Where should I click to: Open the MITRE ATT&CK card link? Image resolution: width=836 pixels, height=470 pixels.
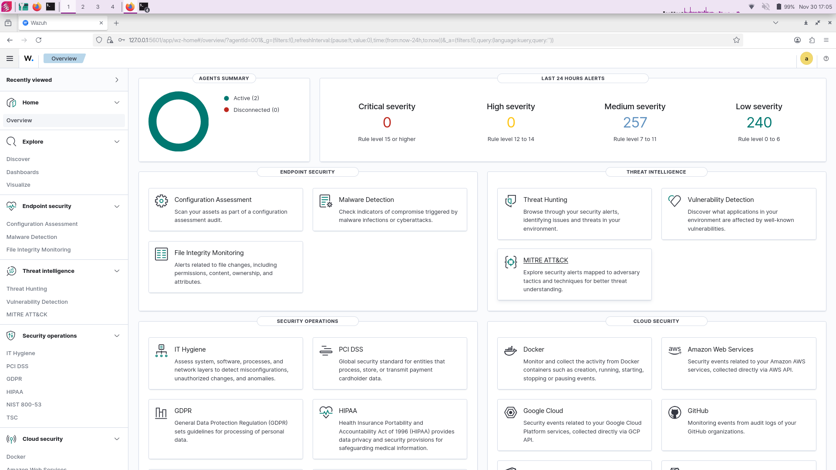pos(546,260)
